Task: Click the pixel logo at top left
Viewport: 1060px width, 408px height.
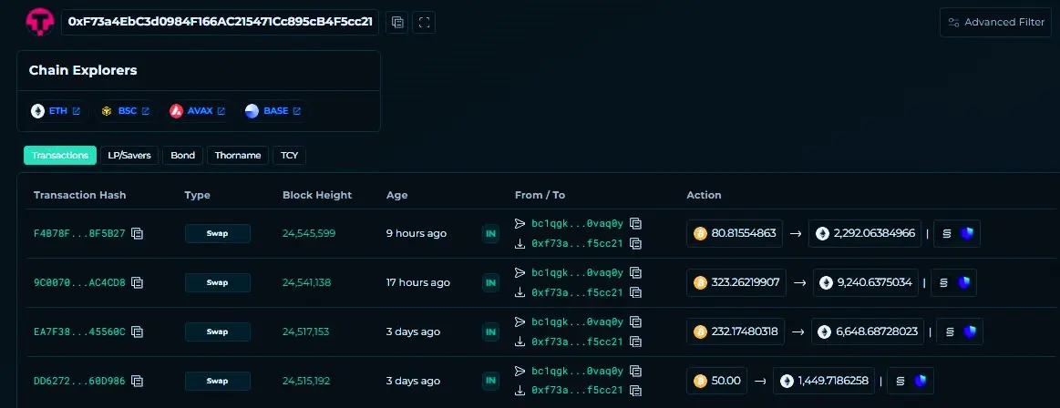Action: [x=39, y=22]
